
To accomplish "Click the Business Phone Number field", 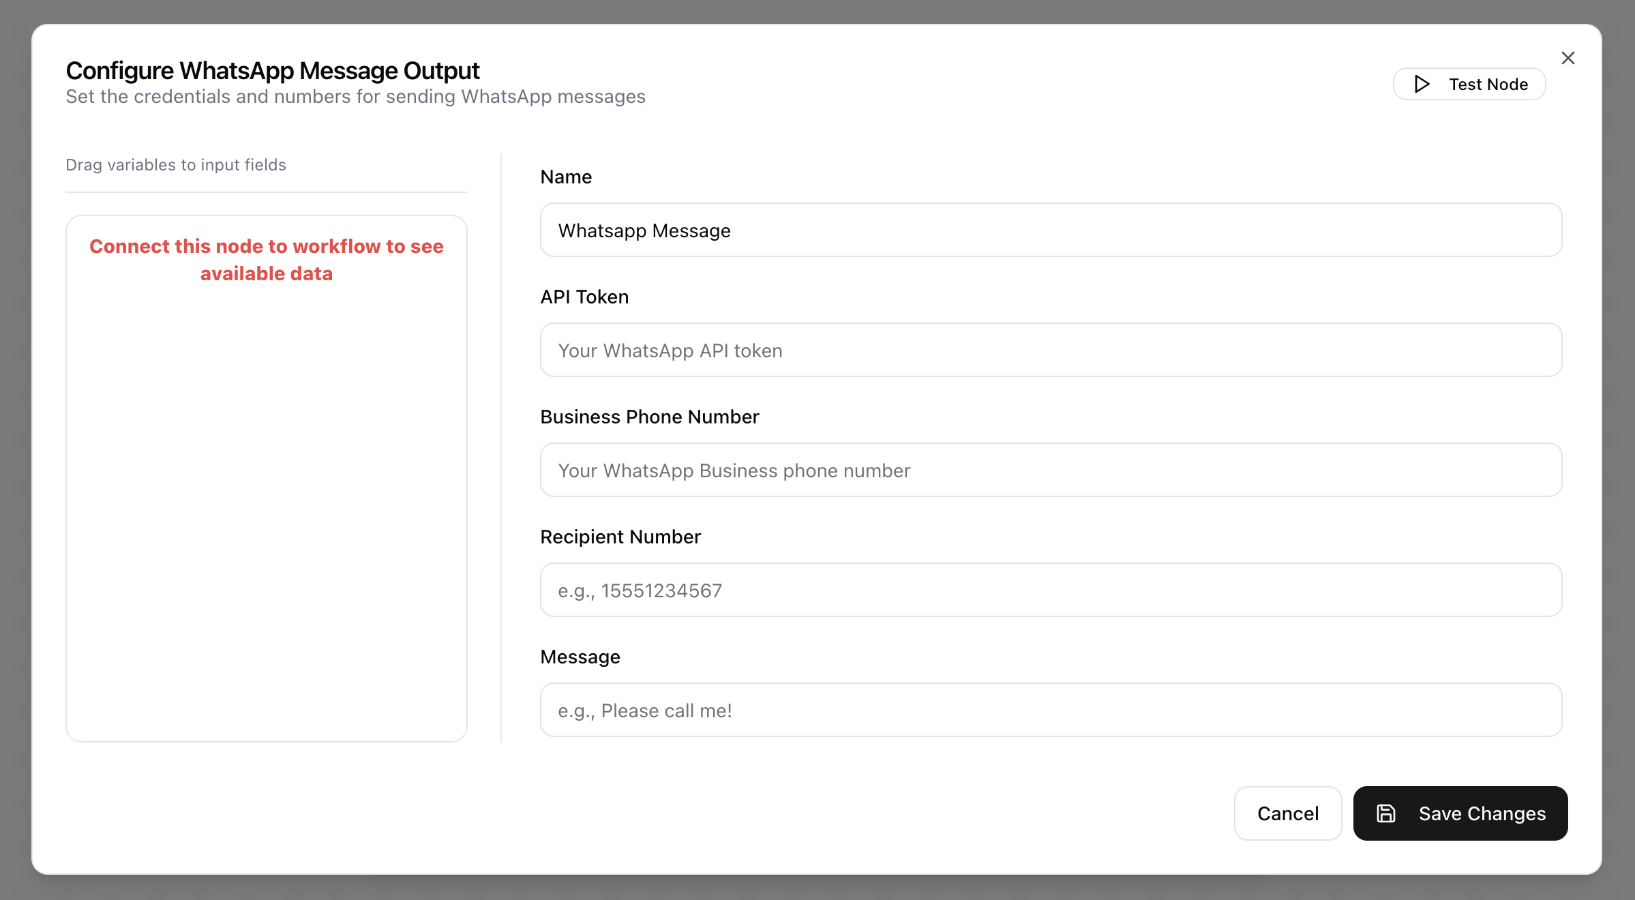I will 1050,470.
